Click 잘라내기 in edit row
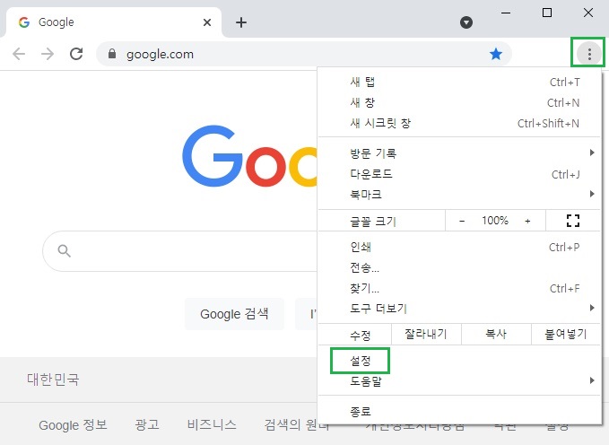 click(426, 334)
